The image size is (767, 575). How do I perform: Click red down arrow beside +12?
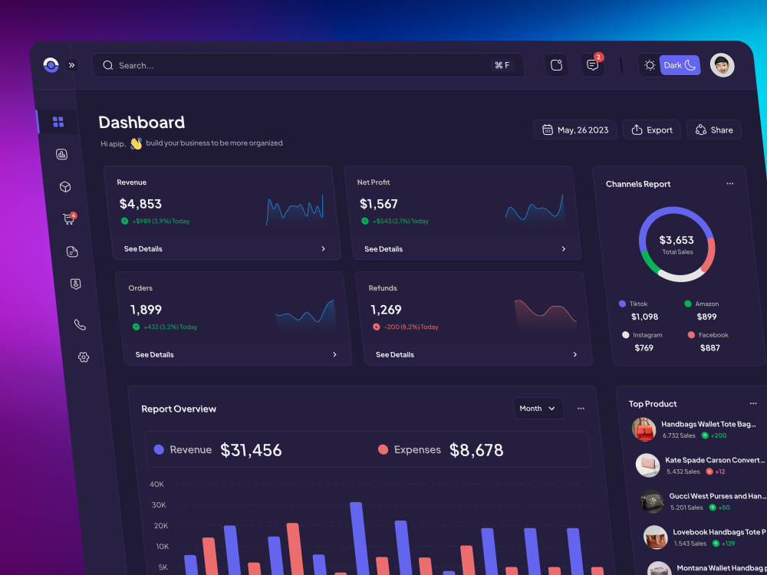tap(709, 472)
